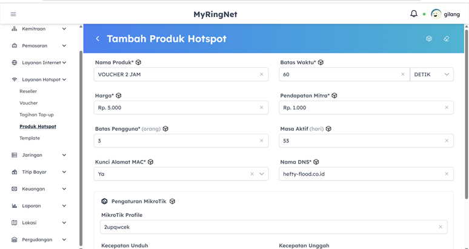Image resolution: width=469 pixels, height=249 pixels.
Task: Click the info cube next to Nama Produk
Action: 139,62
